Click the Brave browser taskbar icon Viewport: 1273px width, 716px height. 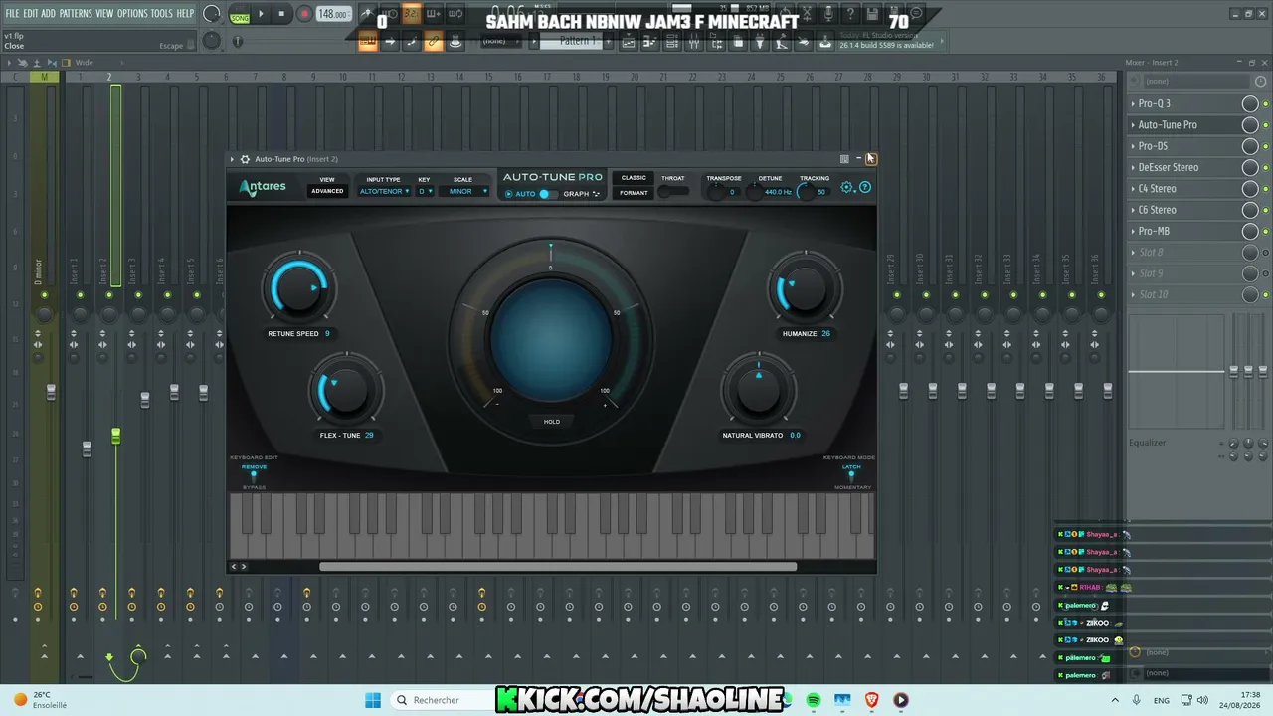pyautogui.click(x=872, y=700)
